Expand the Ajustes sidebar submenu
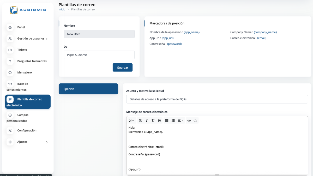This screenshot has width=313, height=176. [x=47, y=142]
